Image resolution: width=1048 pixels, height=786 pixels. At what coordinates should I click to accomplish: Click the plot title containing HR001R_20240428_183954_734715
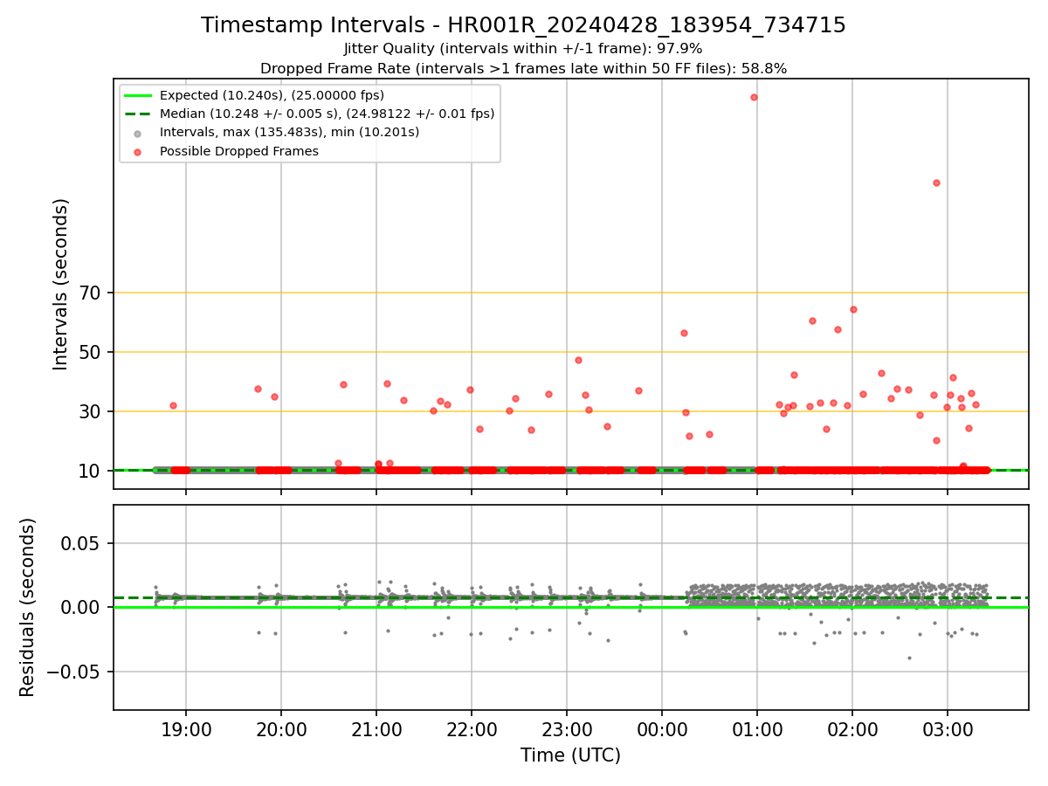coord(523,25)
